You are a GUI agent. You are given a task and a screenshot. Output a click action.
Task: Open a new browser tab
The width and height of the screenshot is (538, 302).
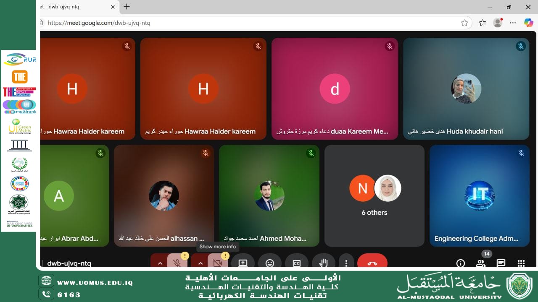(127, 7)
